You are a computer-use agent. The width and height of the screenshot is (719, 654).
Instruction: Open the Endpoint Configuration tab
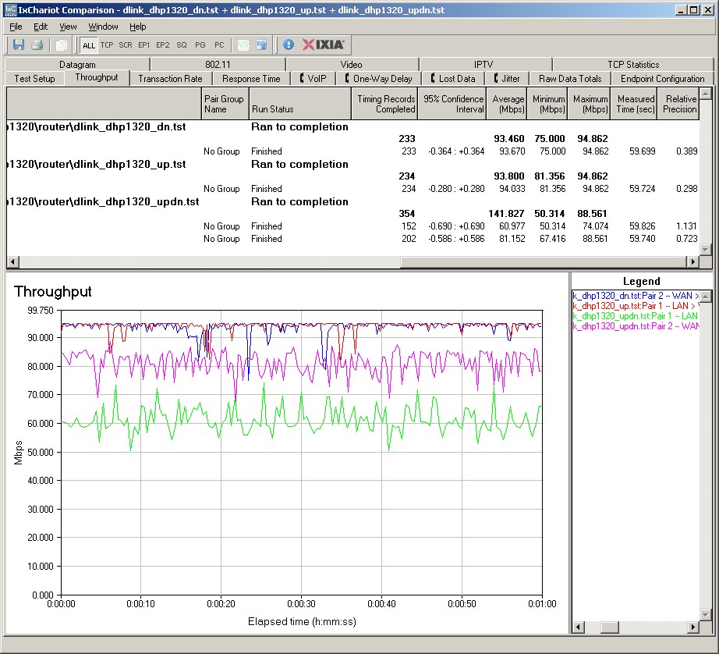[x=662, y=79]
